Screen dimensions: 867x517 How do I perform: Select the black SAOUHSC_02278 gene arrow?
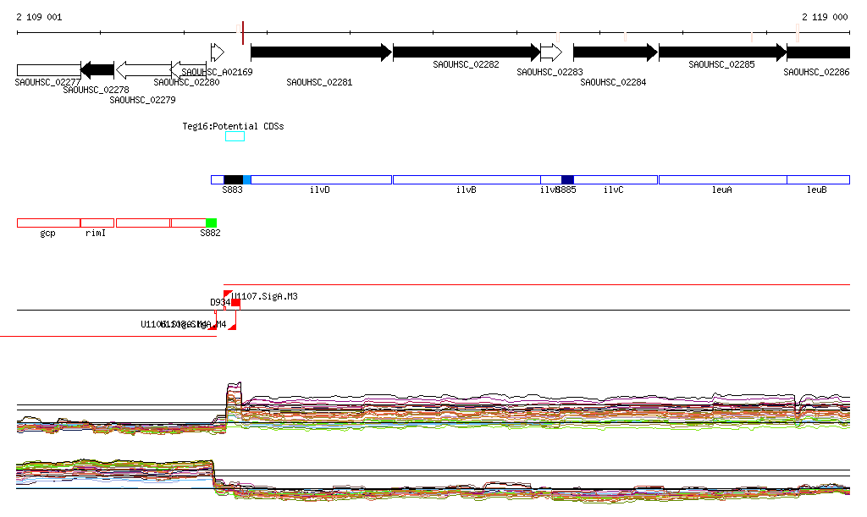click(97, 69)
